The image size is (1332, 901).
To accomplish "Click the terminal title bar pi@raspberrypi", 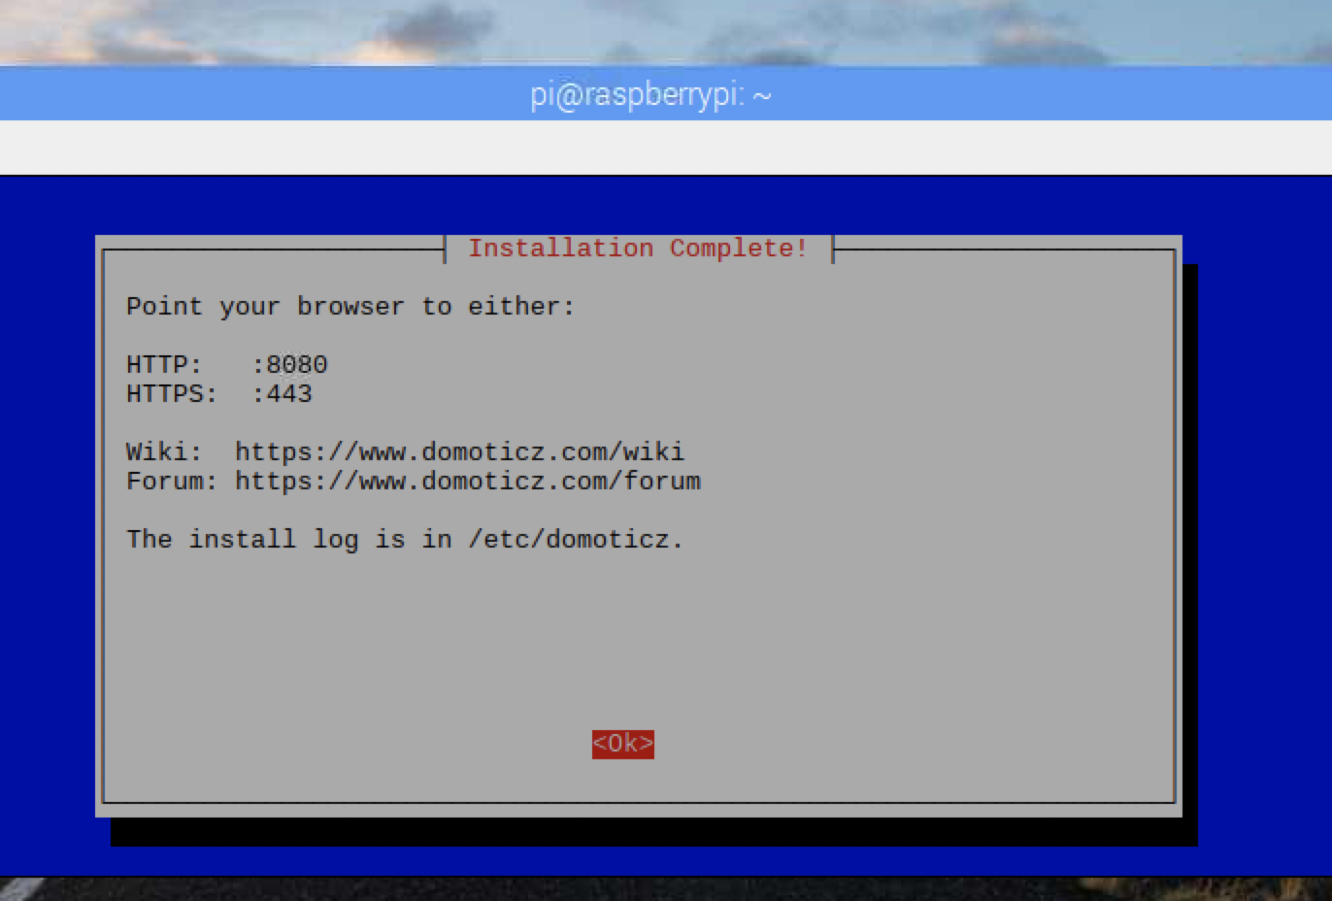I will click(650, 95).
